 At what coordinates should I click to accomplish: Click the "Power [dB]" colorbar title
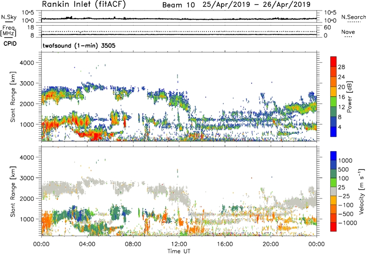tap(349, 97)
